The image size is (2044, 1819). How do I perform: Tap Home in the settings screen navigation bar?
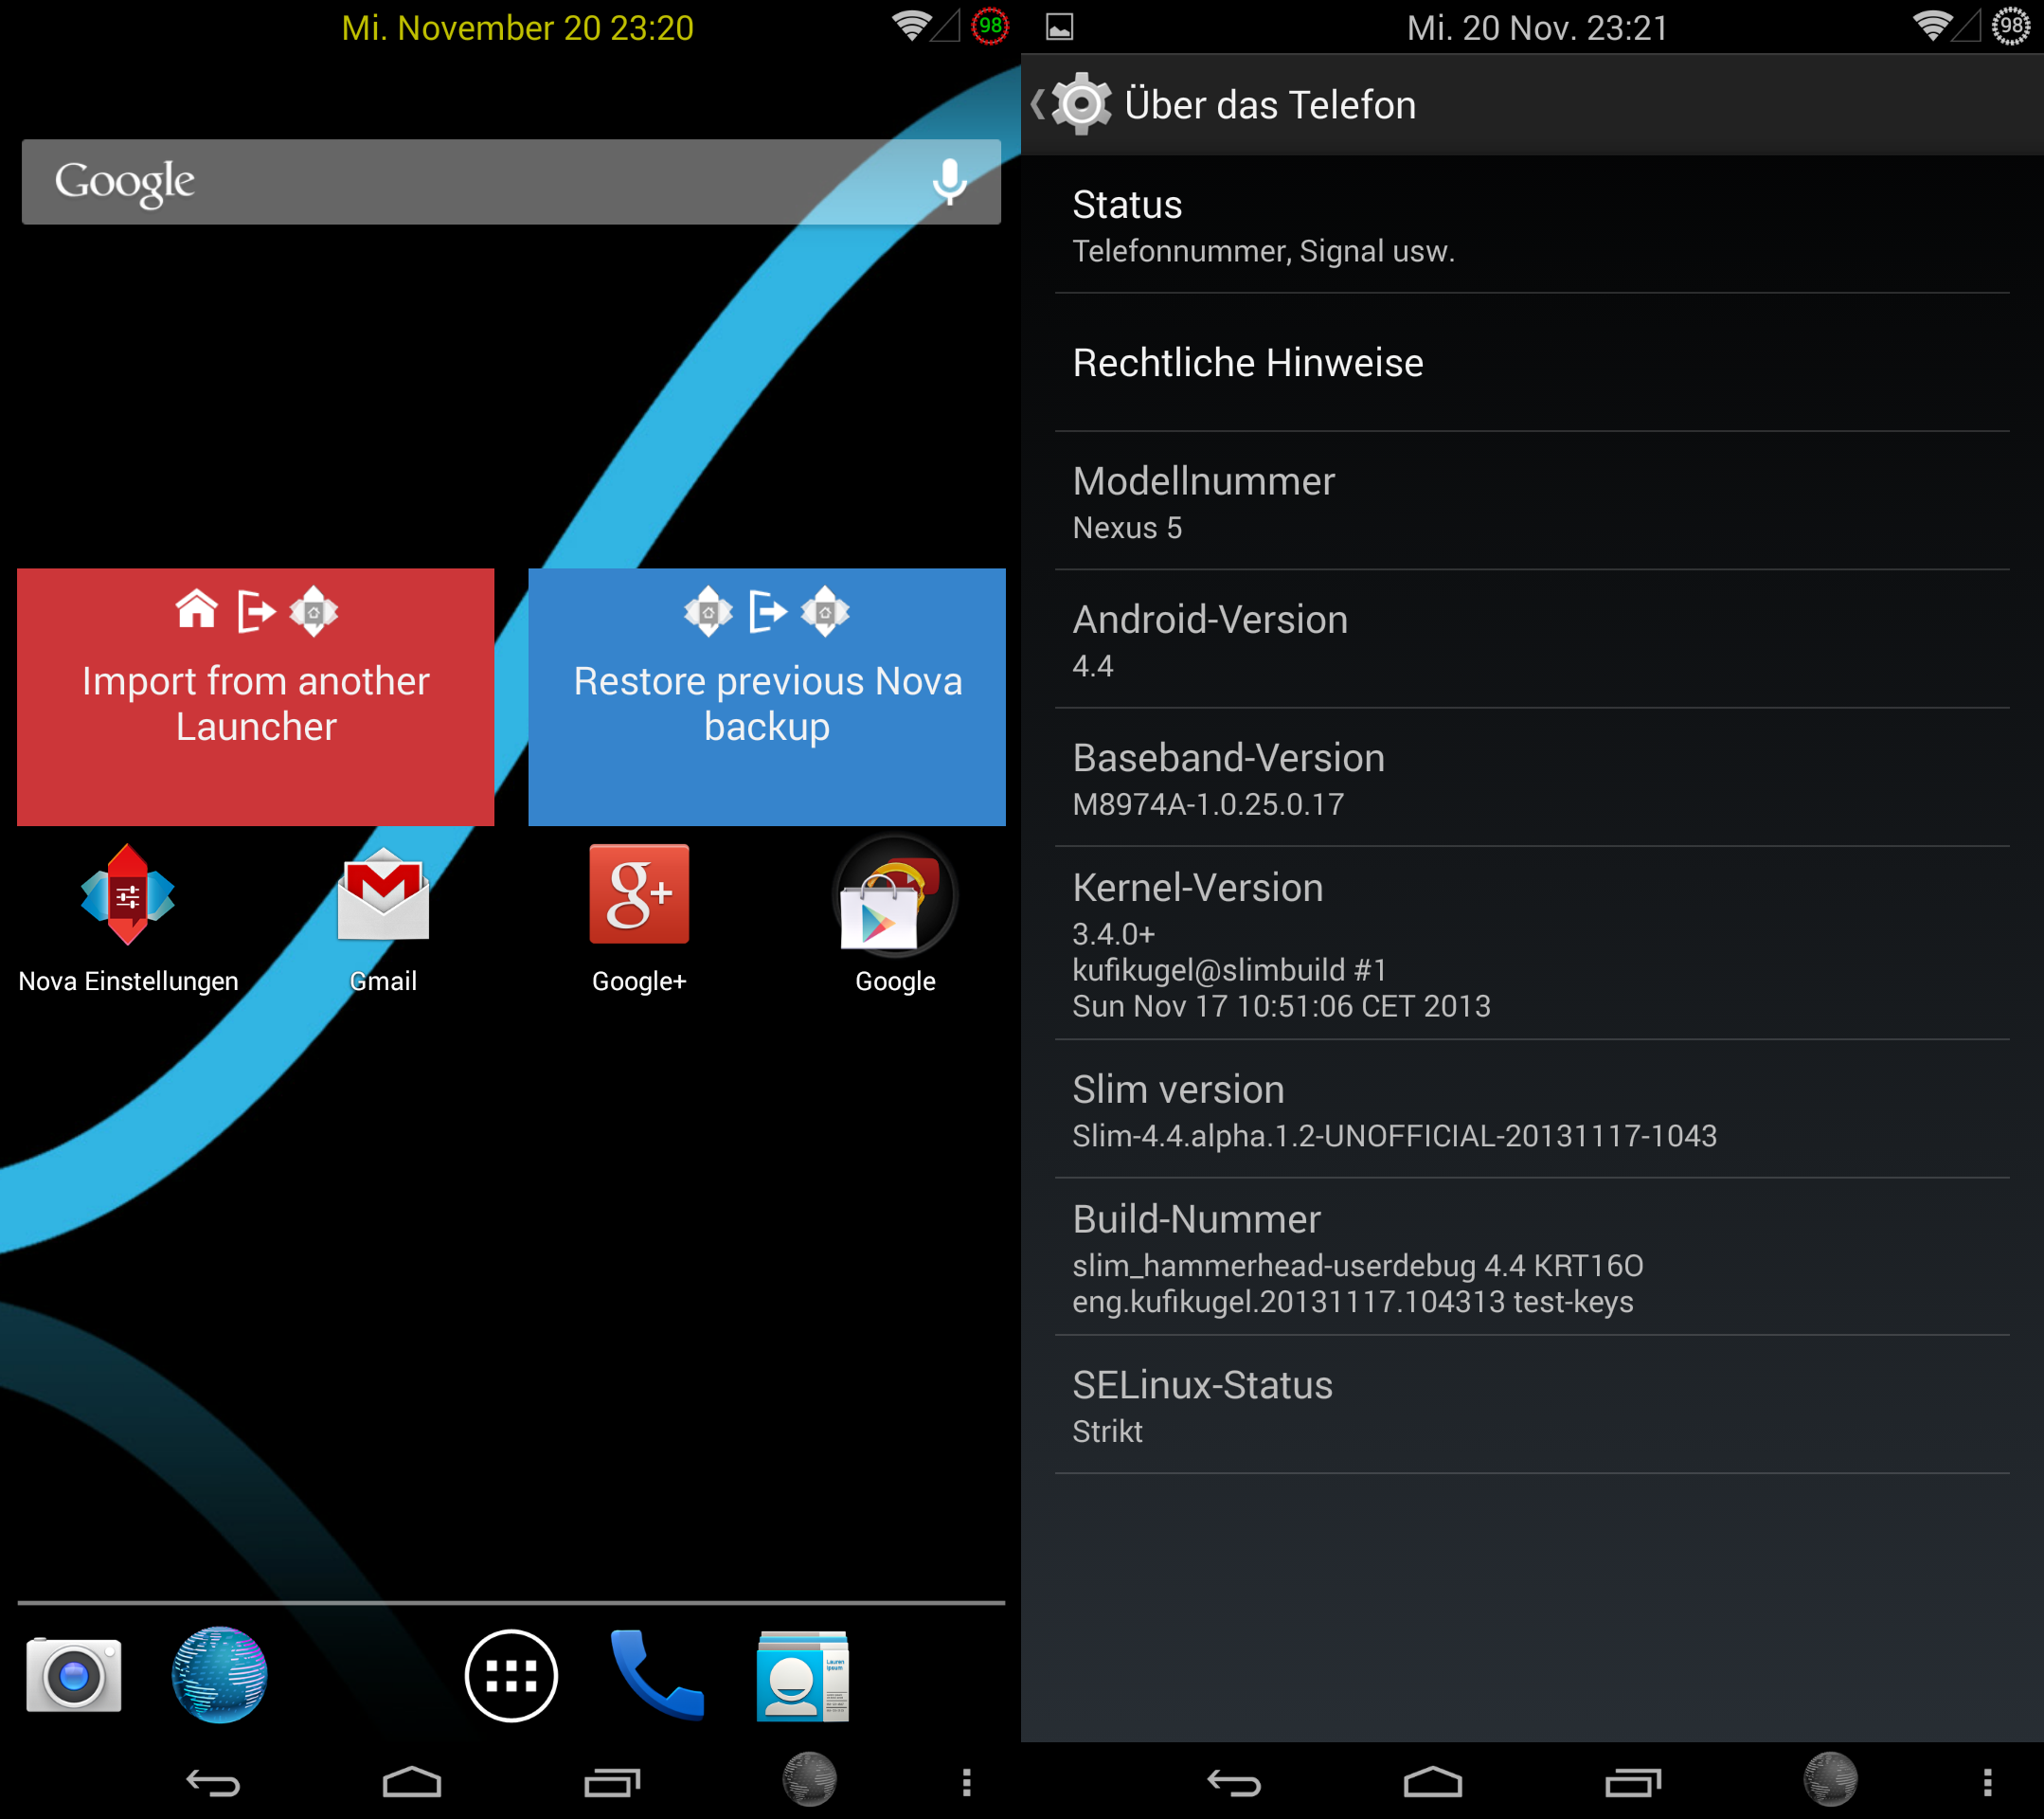click(1433, 1782)
